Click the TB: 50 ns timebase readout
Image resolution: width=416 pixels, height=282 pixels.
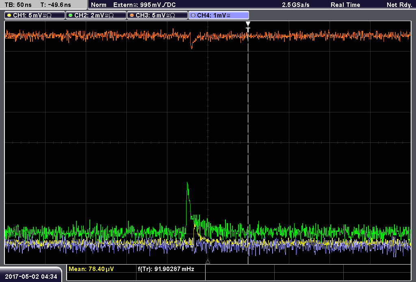18,5
